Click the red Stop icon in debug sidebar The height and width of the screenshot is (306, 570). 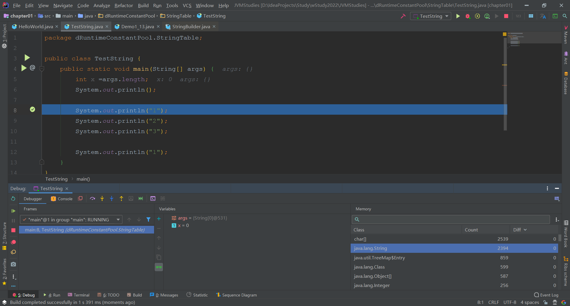point(13,230)
